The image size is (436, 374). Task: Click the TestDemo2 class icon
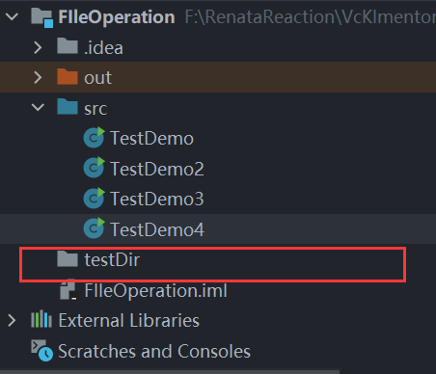click(94, 168)
